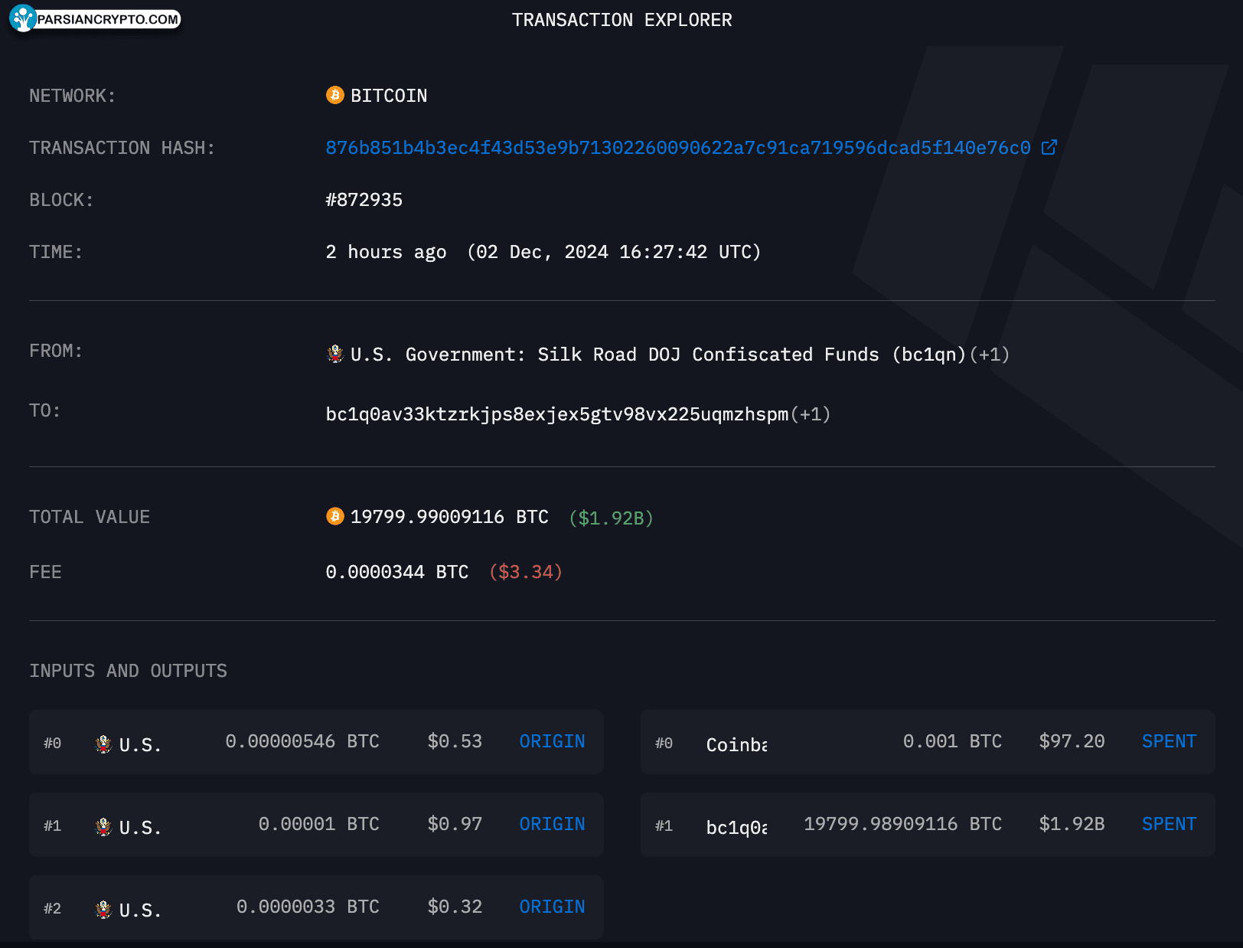Select the Coinbase output #0 row
This screenshot has height=948, width=1243.
click(928, 742)
